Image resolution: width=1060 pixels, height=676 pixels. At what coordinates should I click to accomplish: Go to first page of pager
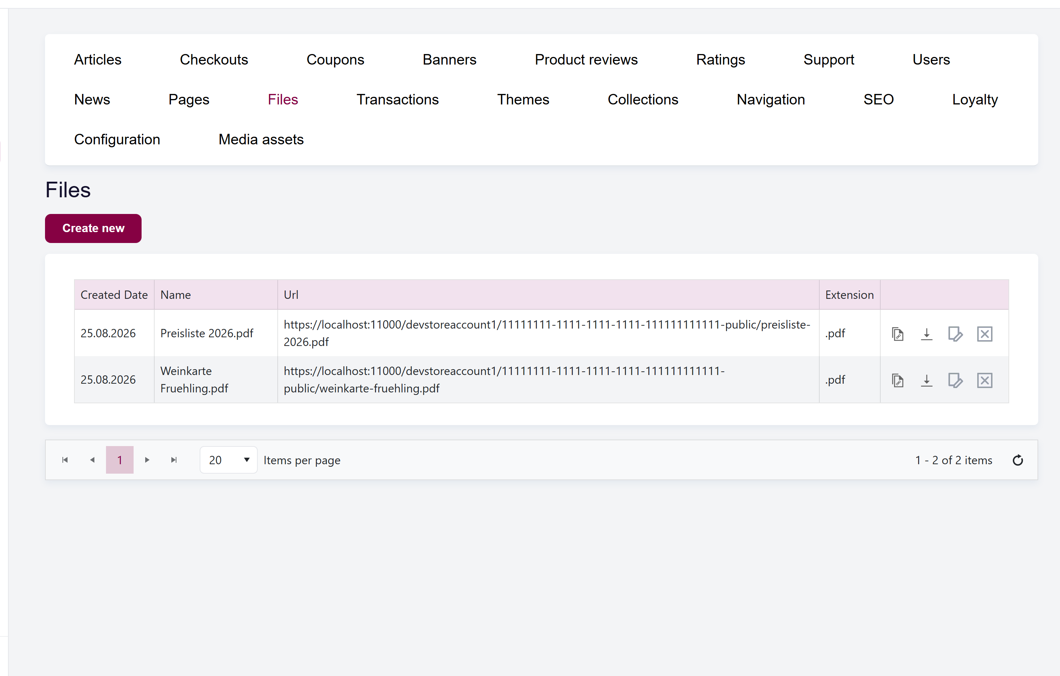point(65,460)
